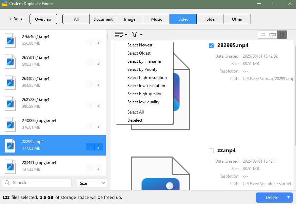Switch to thumbnail grid view
The height and width of the screenshot is (204, 296).
[263, 35]
